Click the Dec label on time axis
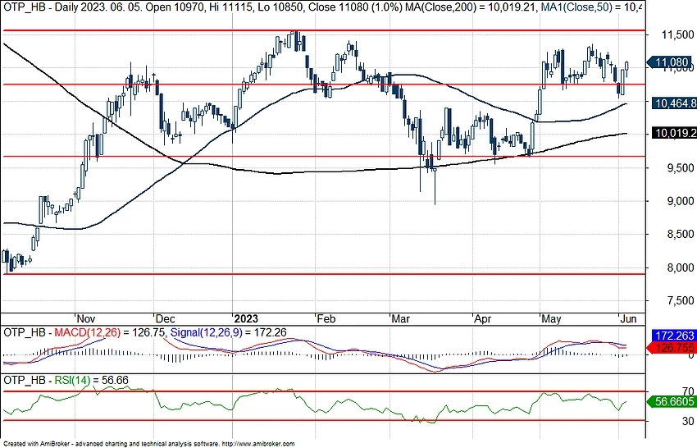 point(165,319)
